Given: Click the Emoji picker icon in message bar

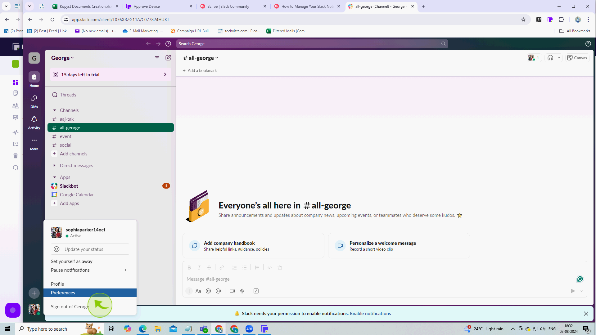Looking at the screenshot, I should (x=208, y=291).
